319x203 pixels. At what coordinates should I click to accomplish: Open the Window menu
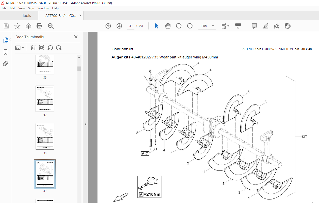coord(43,8)
